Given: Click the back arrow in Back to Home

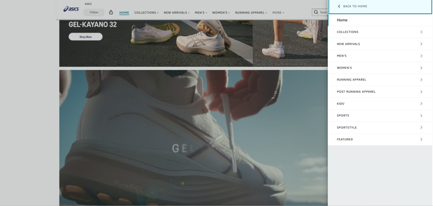Looking at the screenshot, I should [339, 6].
